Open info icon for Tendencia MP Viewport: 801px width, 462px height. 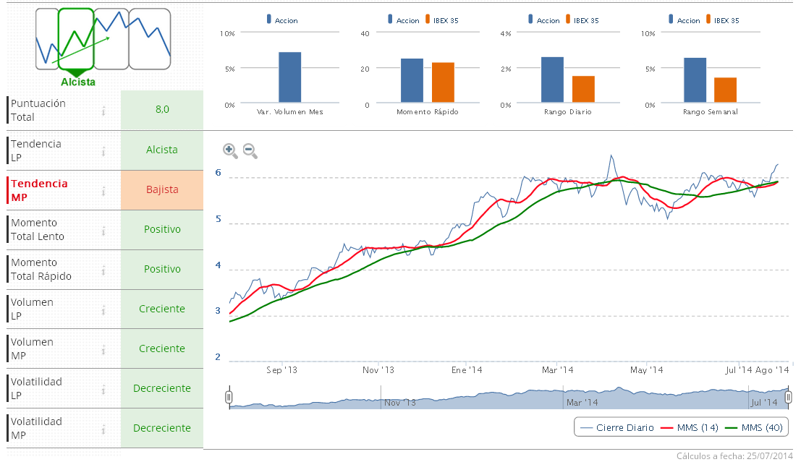[x=103, y=190]
